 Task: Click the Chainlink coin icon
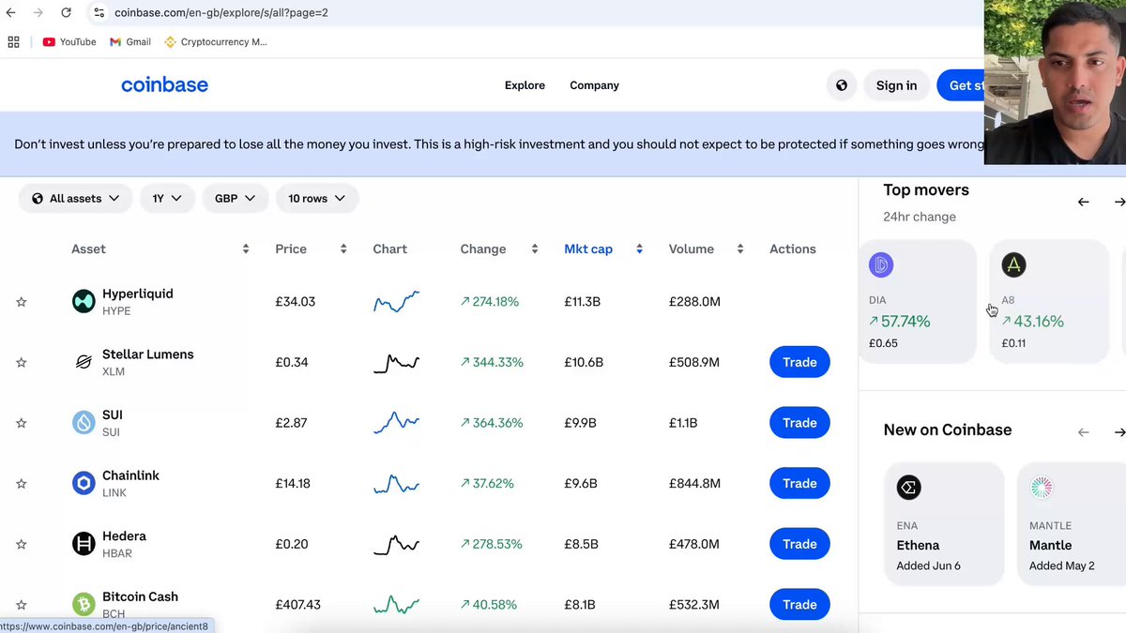pyautogui.click(x=84, y=483)
